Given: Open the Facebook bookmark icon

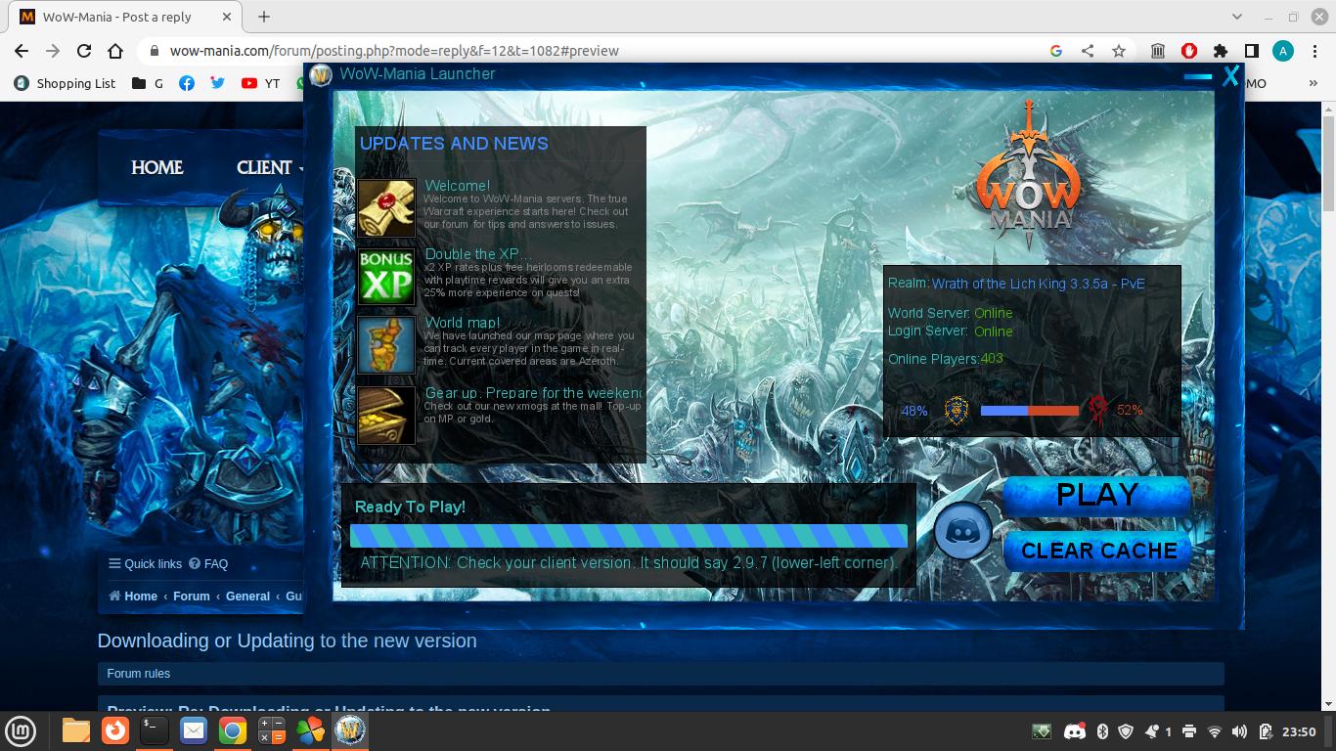Looking at the screenshot, I should pos(187,83).
